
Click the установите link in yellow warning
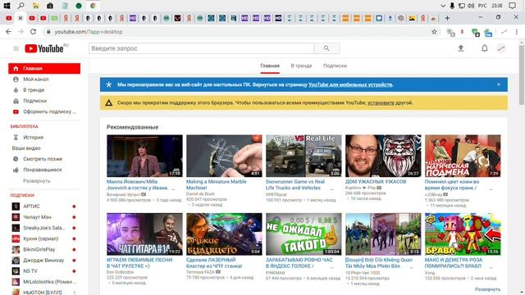click(381, 102)
